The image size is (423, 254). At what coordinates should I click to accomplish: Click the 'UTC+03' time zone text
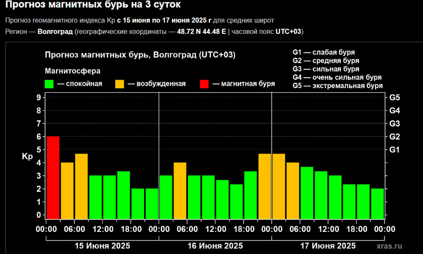288,32
